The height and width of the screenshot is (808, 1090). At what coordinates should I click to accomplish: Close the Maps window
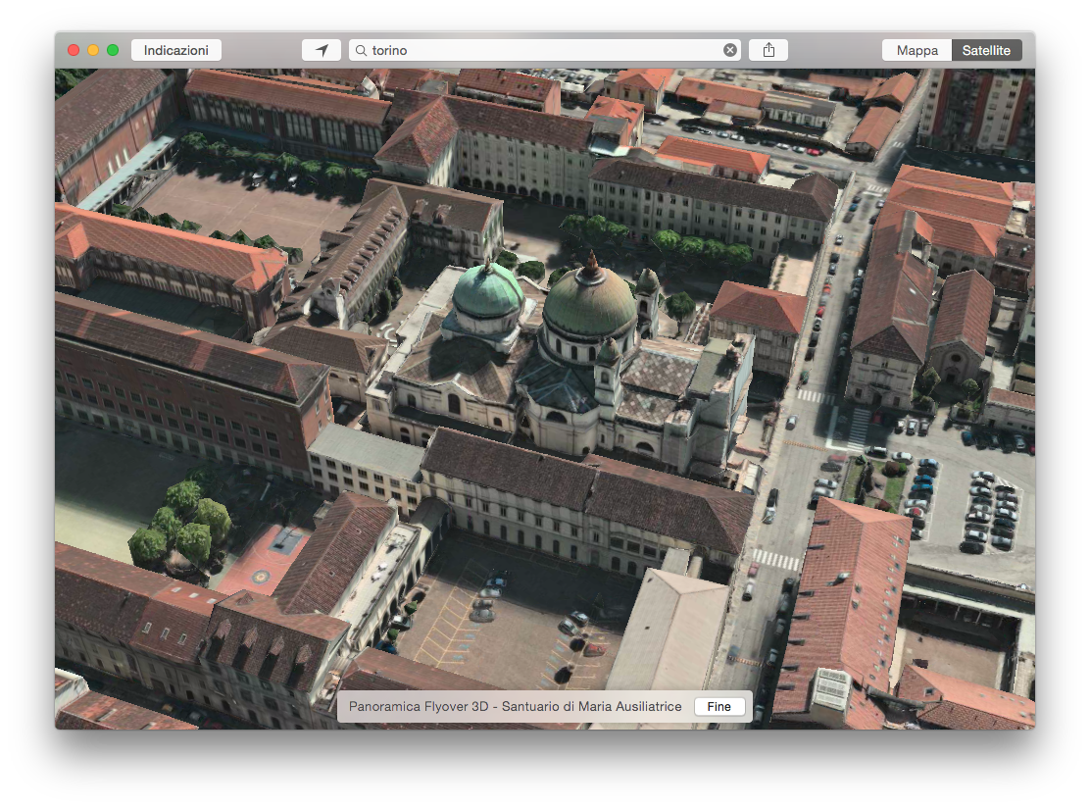pos(74,50)
